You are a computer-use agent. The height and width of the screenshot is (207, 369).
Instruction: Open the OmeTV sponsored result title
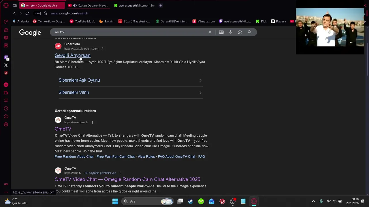(x=63, y=129)
